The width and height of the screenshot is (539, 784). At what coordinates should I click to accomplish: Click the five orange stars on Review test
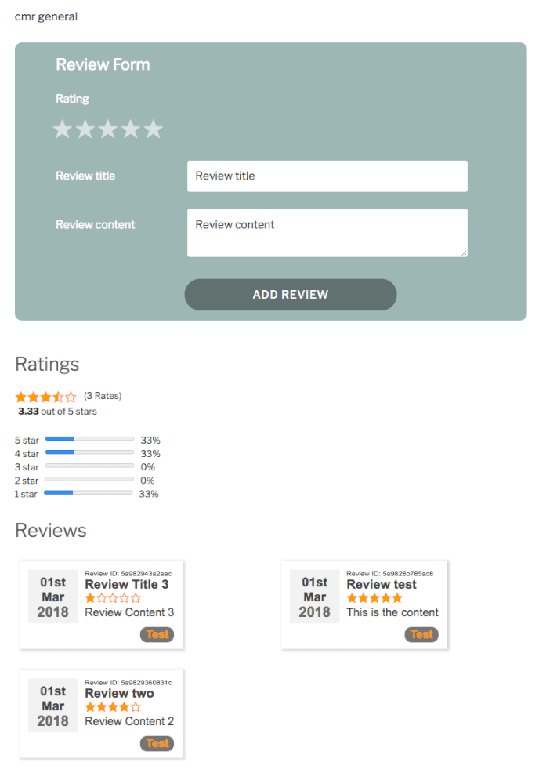[x=374, y=598]
